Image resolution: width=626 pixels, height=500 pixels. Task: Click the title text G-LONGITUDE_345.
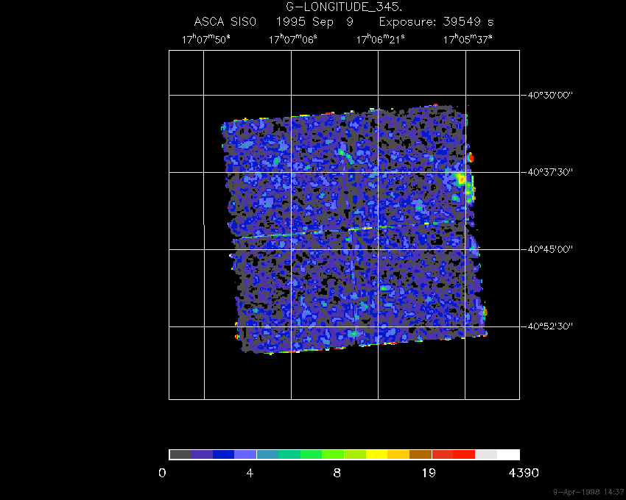coord(344,7)
